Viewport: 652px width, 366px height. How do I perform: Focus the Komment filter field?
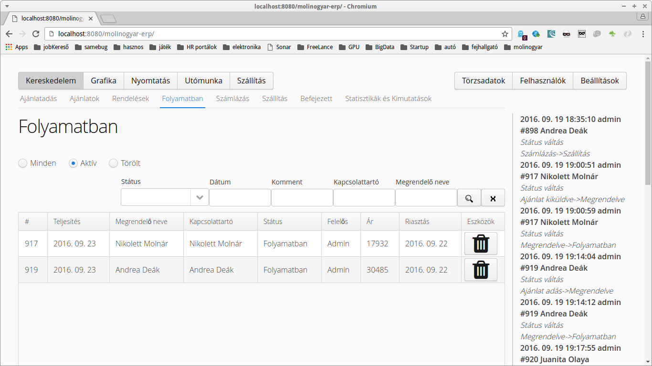[x=302, y=197]
